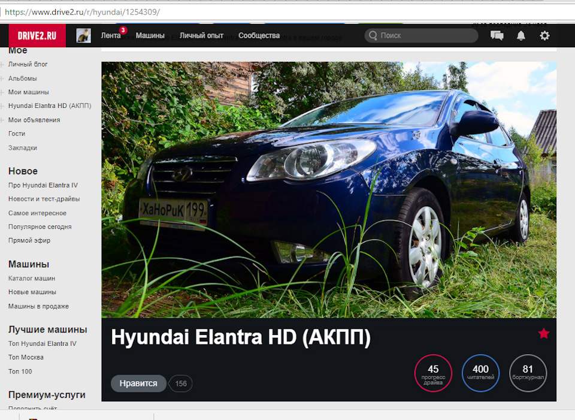Open Самое интересное link

37,213
